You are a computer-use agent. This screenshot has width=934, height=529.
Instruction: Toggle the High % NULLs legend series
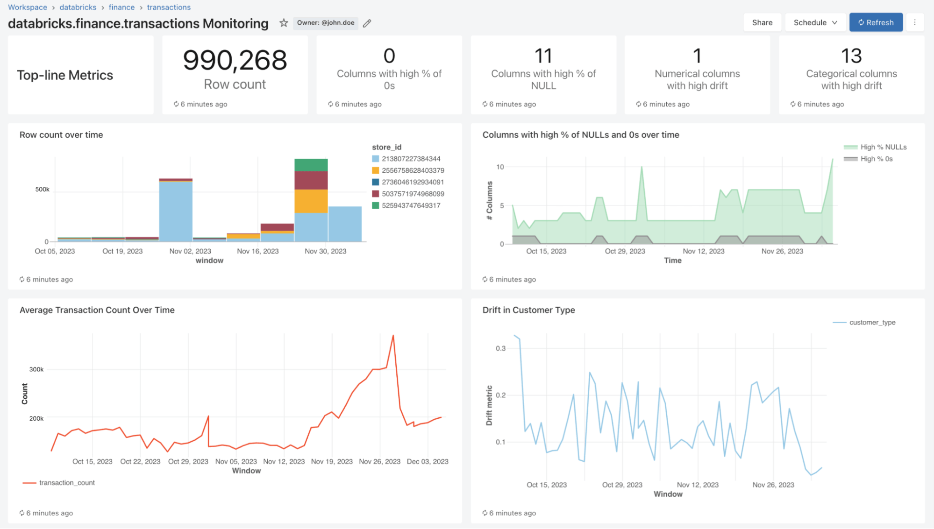click(x=876, y=147)
